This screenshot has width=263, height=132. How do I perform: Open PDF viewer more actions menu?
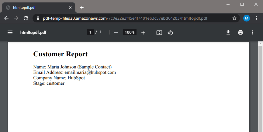[253, 32]
